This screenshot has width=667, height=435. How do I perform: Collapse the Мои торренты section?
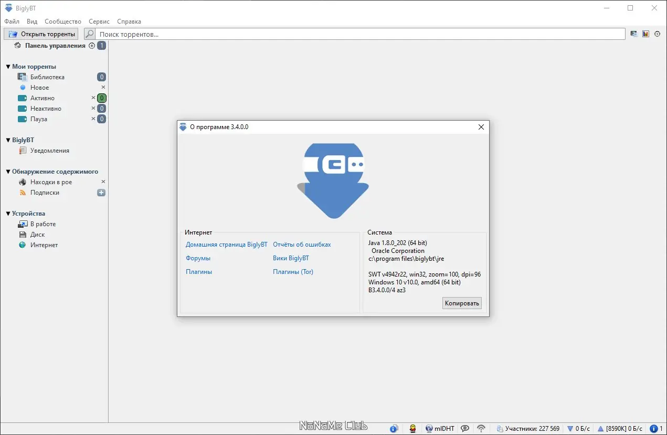point(8,67)
